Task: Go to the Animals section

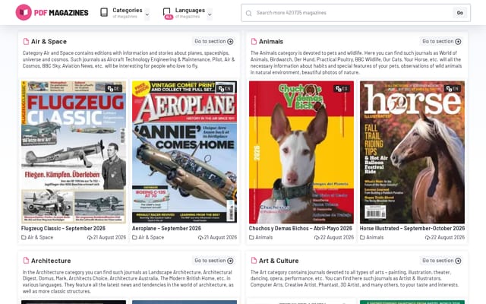Action: pyautogui.click(x=442, y=41)
